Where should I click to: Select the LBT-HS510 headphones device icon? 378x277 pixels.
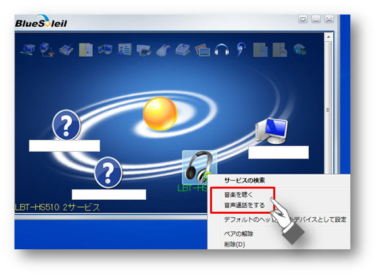pos(199,167)
